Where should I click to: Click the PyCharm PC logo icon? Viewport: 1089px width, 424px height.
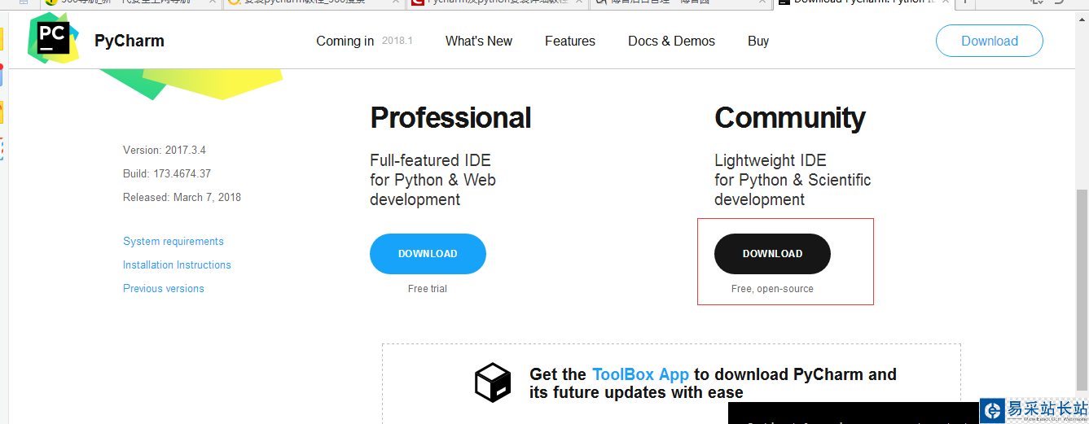tap(54, 38)
